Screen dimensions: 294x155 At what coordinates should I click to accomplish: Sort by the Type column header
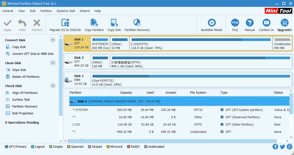click(x=247, y=92)
